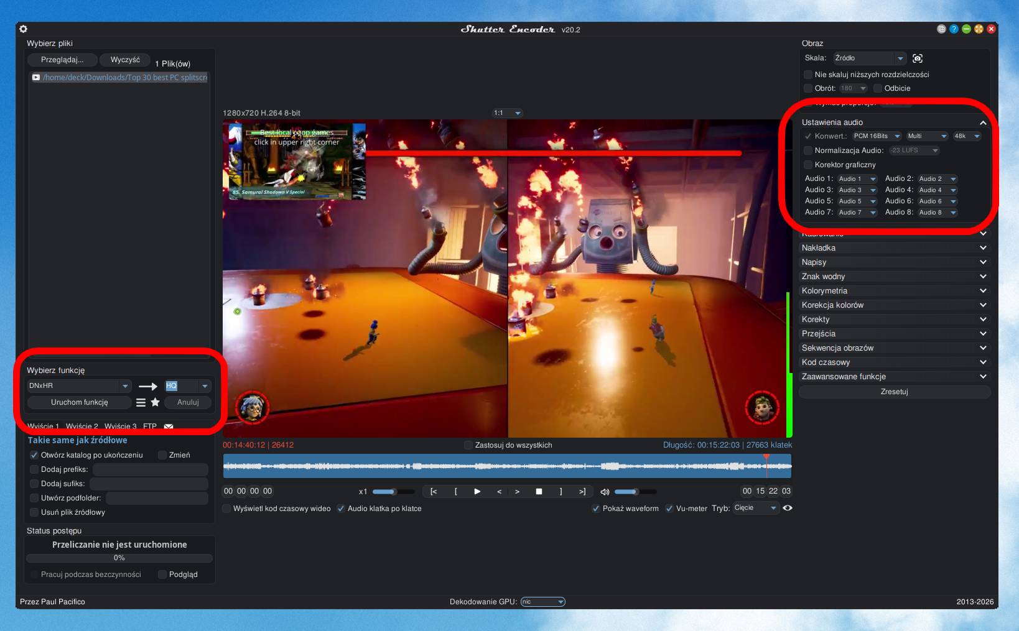Click the Przeglądaj... browse button
The image size is (1019, 631).
tap(62, 60)
